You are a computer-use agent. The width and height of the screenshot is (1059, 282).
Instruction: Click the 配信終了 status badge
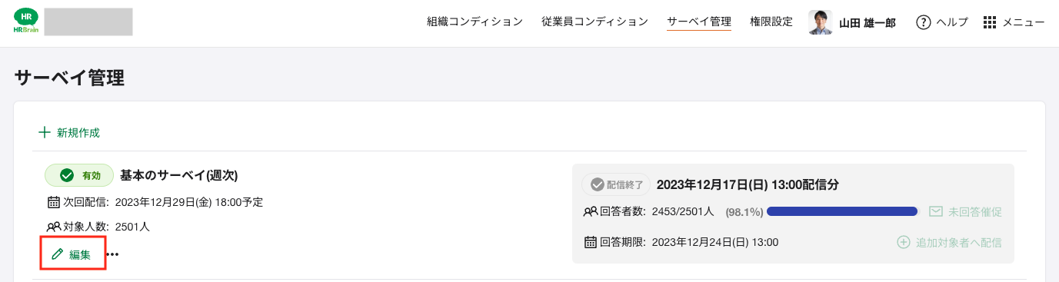616,184
